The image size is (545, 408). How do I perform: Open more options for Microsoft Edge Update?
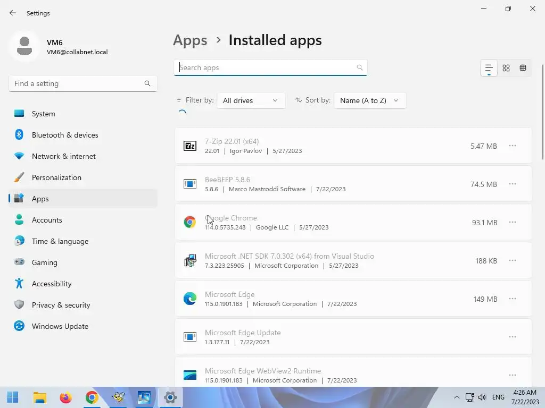tap(513, 337)
